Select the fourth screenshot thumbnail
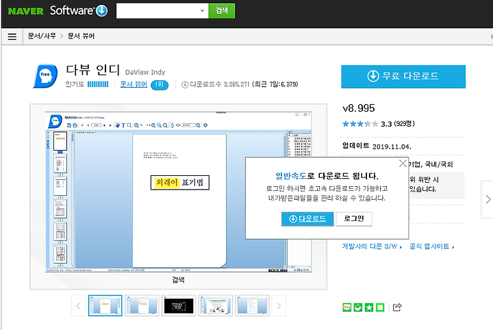 [216, 305]
